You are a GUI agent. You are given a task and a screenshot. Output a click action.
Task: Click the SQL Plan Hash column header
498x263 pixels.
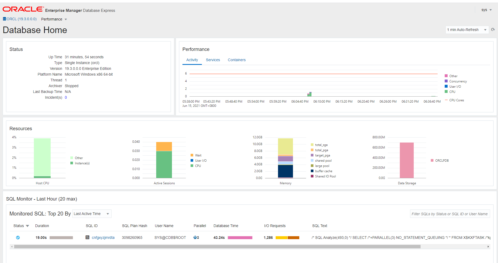134,226
